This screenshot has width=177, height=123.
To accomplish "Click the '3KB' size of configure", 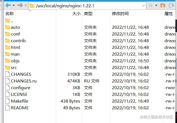I will 76,88.
